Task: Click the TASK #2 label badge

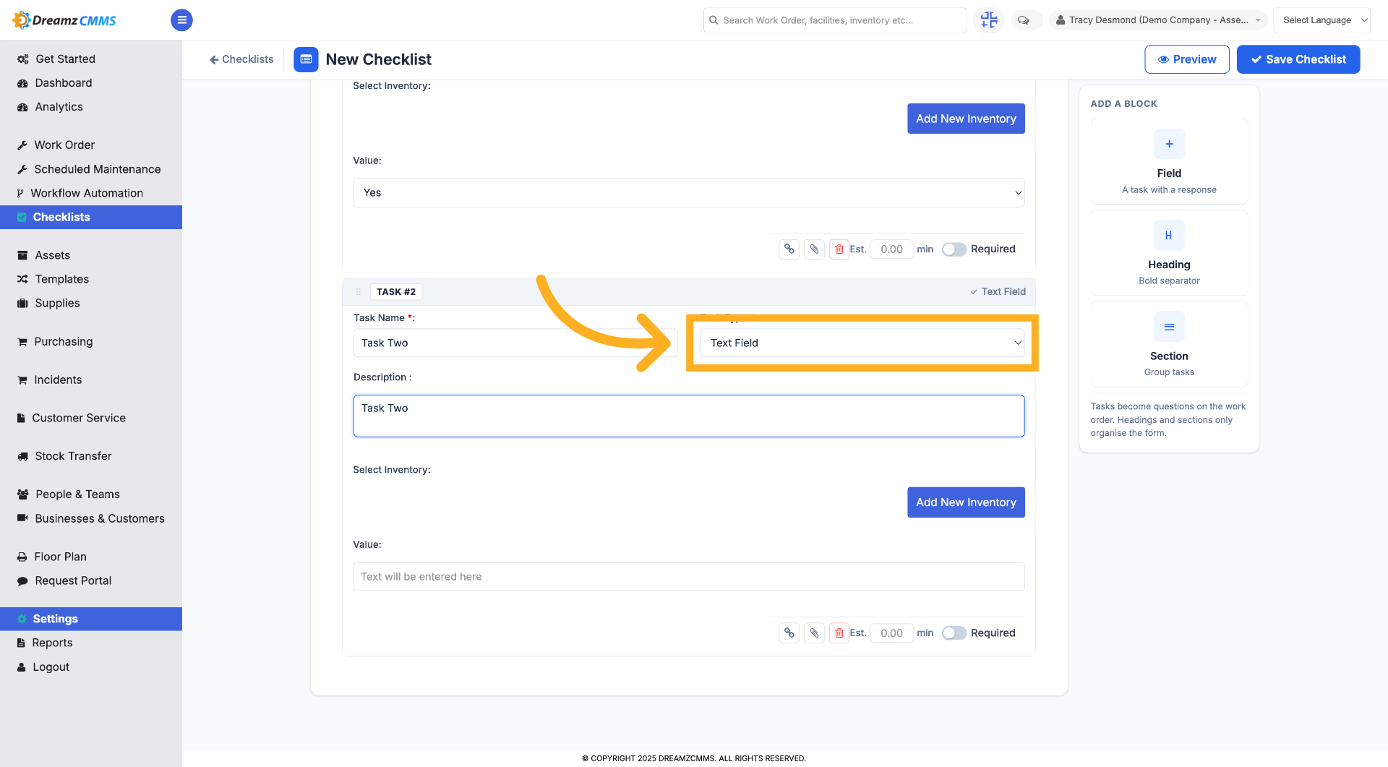Action: (x=396, y=292)
